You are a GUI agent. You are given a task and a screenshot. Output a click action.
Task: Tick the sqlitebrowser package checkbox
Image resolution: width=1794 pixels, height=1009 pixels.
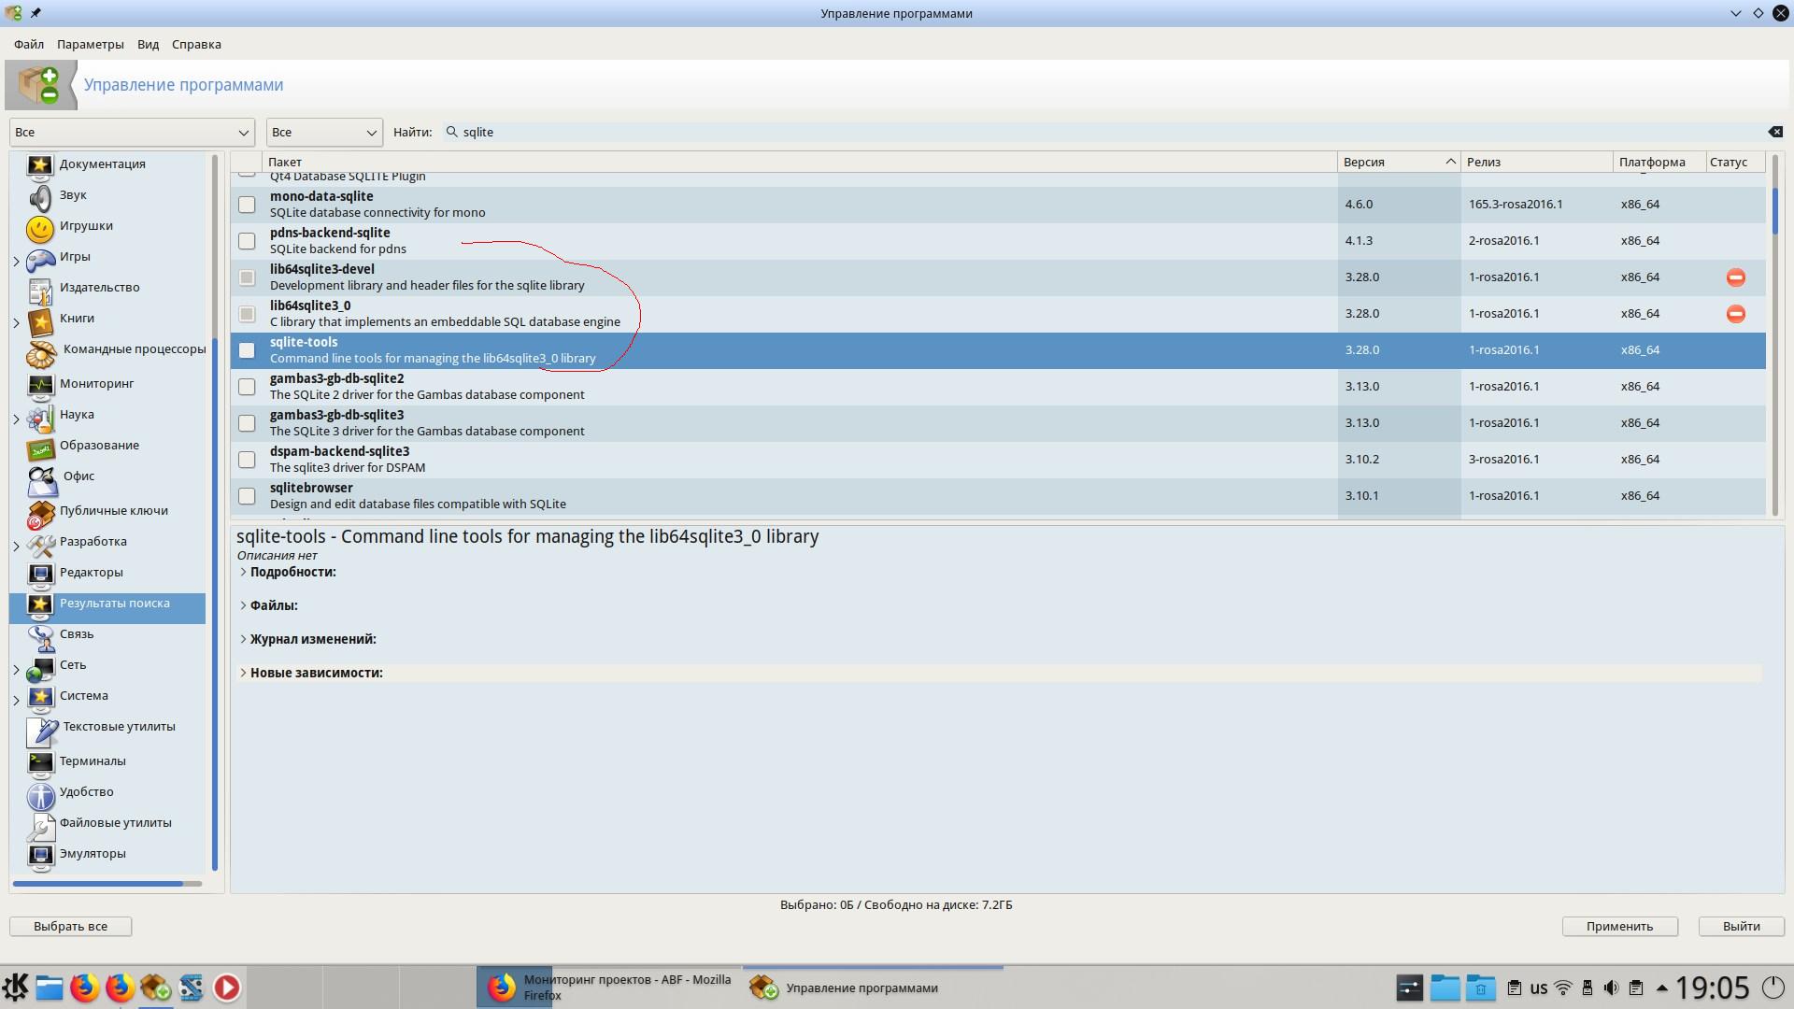point(247,496)
